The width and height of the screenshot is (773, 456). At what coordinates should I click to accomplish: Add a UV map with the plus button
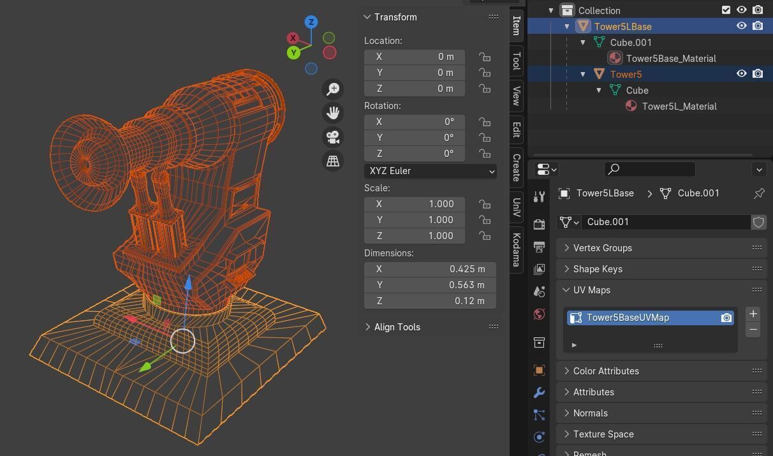(753, 314)
